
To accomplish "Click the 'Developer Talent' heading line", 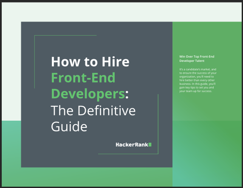I will coord(192,61).
